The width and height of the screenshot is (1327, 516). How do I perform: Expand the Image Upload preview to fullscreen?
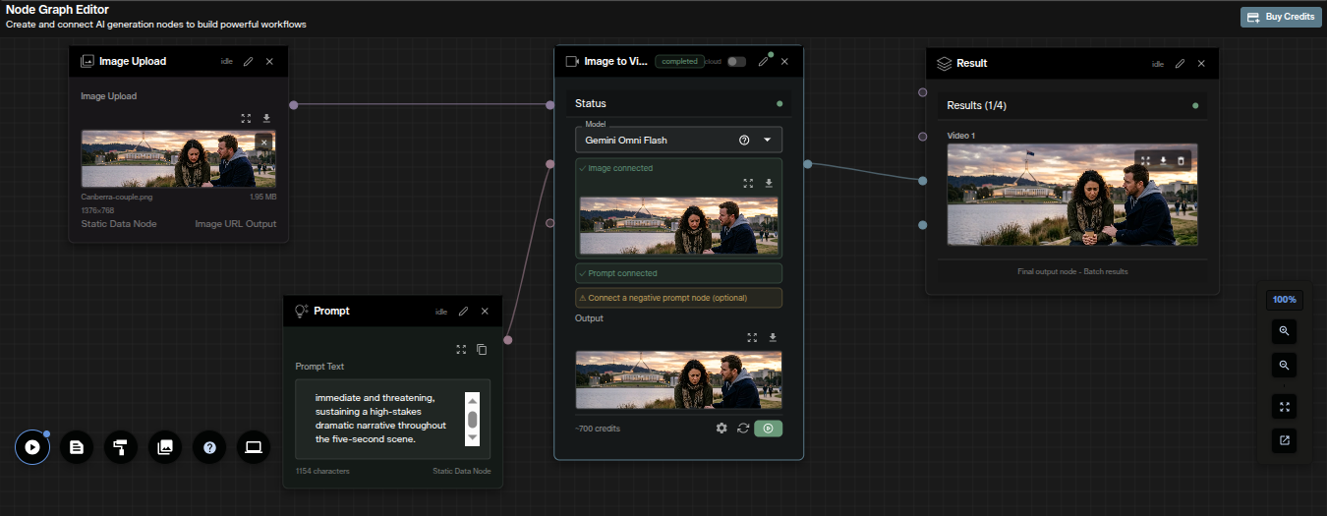(x=246, y=118)
